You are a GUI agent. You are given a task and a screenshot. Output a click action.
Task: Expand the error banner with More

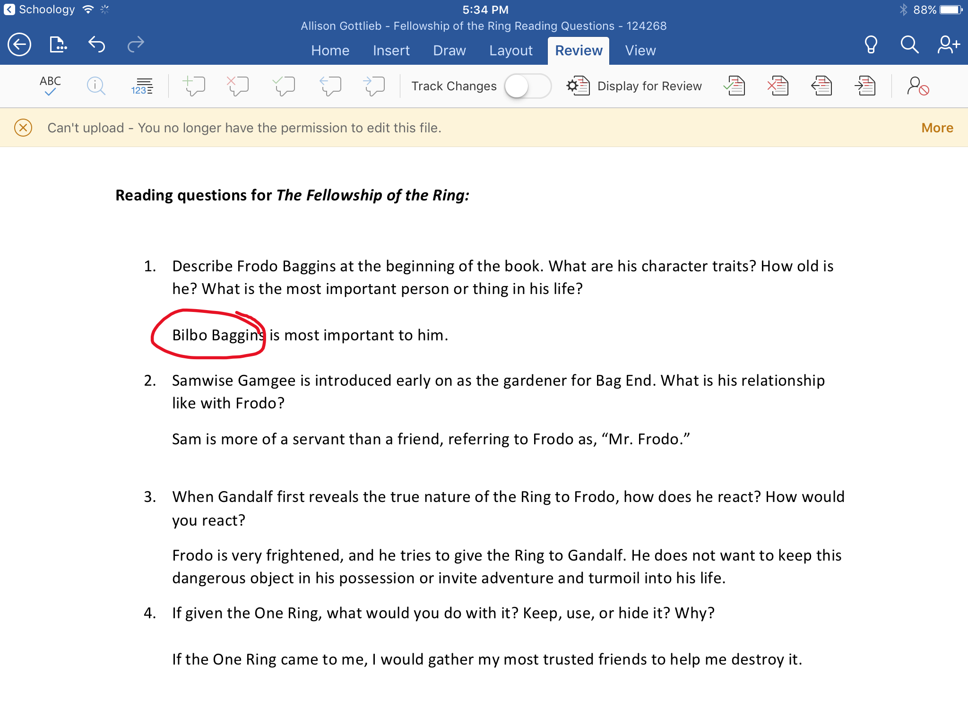tap(937, 128)
